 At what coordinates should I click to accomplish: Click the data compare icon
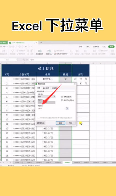coord(49,51)
